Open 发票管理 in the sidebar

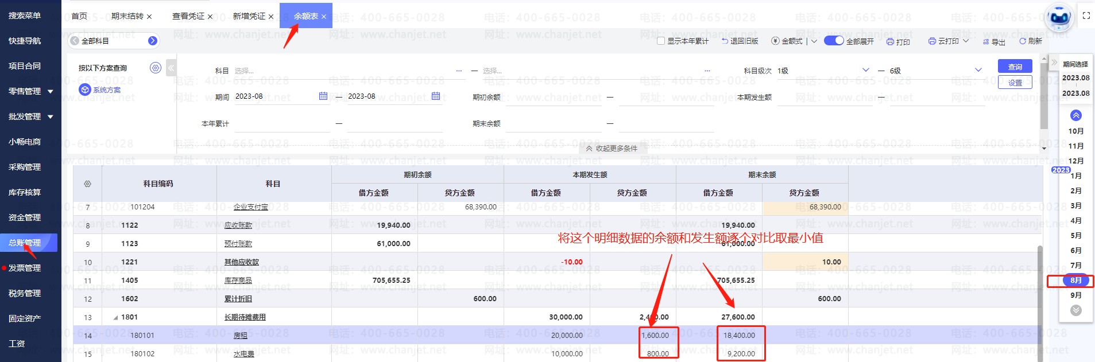[x=24, y=268]
